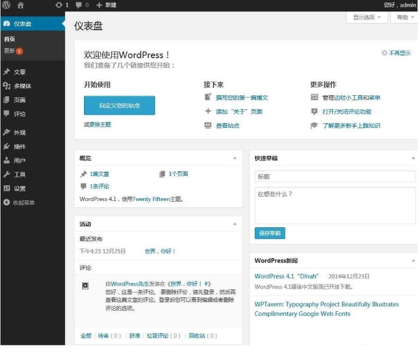
Task: Open 更新 submenu with badge
Action: tap(13, 51)
